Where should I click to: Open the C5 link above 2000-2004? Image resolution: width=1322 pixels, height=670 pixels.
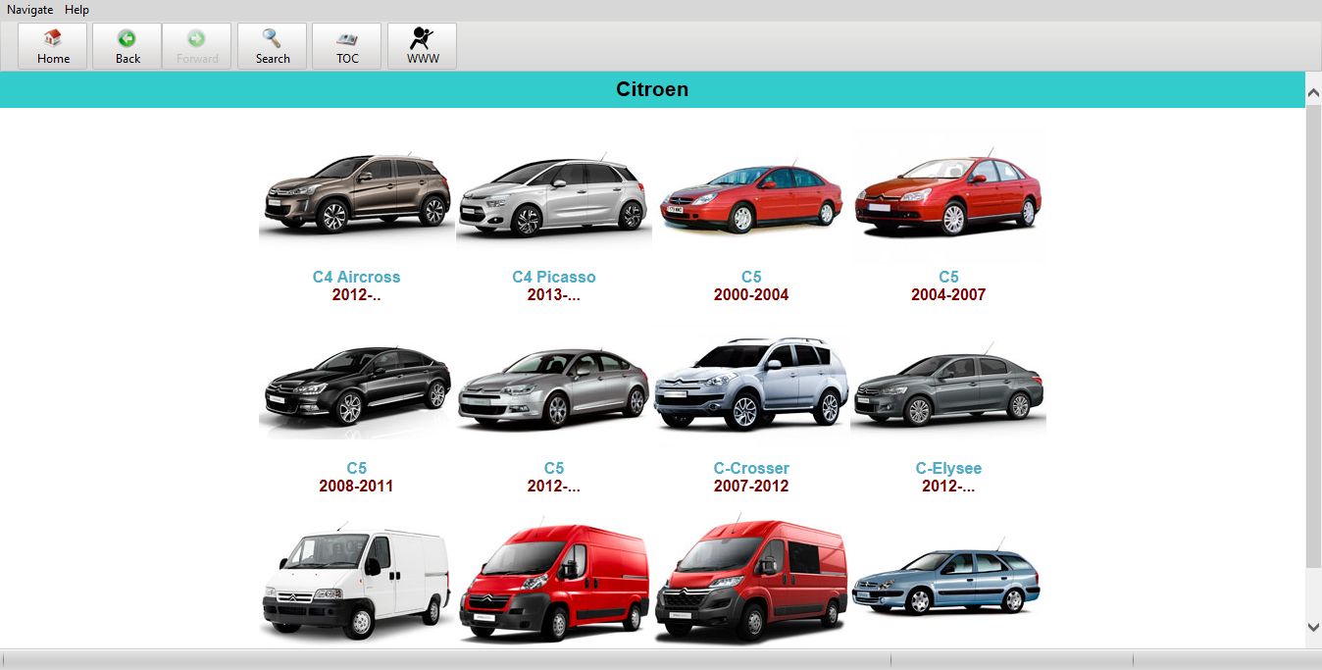pyautogui.click(x=751, y=277)
